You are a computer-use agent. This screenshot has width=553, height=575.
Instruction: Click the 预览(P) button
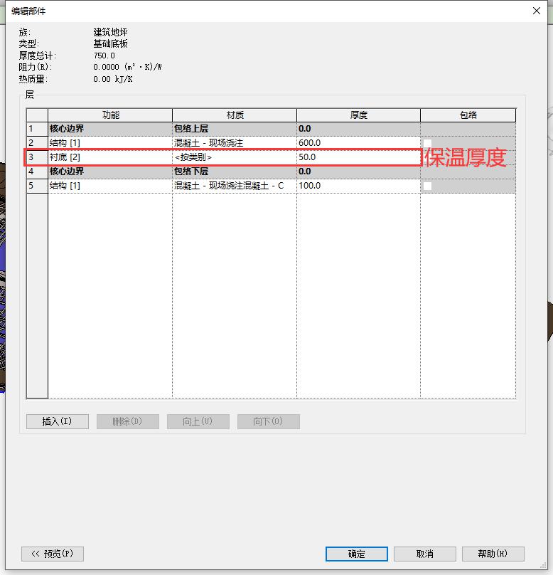pos(53,554)
